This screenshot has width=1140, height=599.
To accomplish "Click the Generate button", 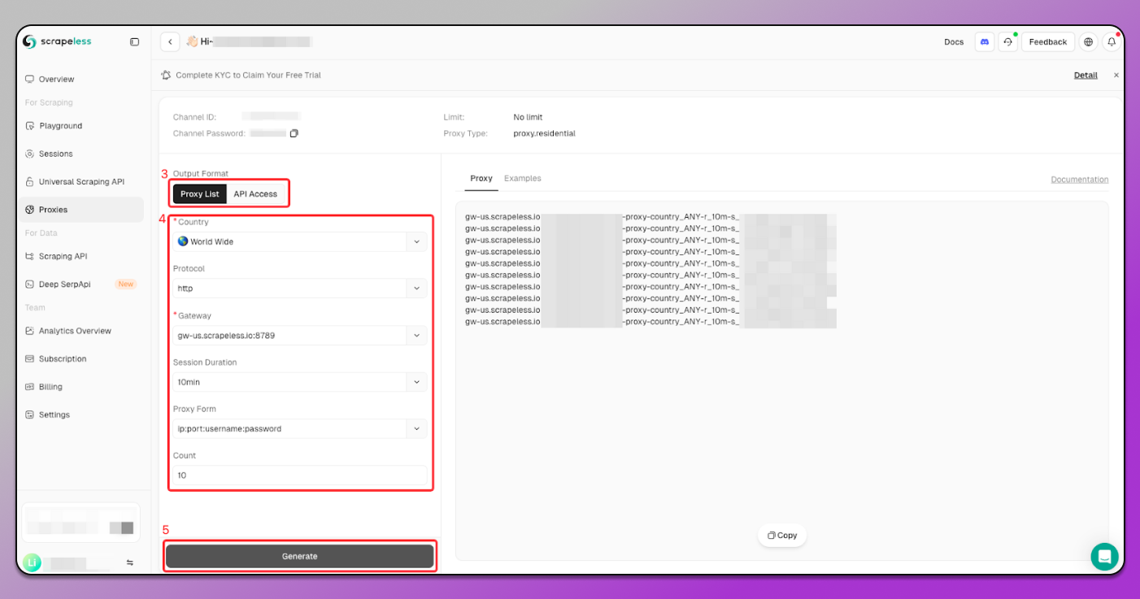I will pos(300,556).
